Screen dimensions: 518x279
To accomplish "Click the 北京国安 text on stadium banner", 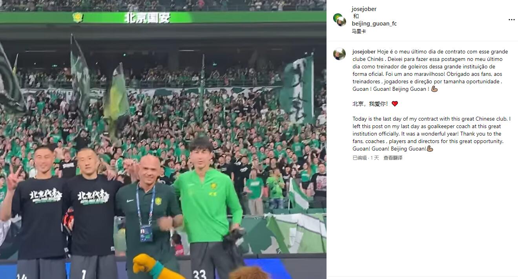I will pos(147,18).
